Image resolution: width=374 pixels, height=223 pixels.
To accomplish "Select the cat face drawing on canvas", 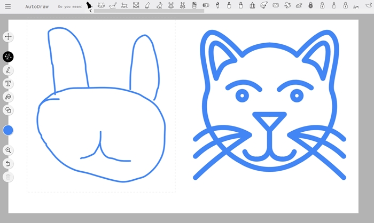I will (269, 104).
